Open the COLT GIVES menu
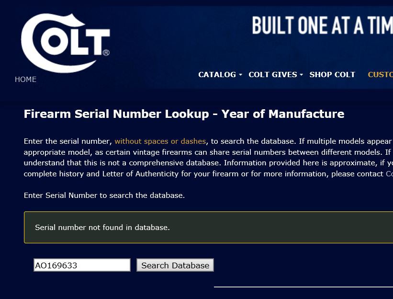The height and width of the screenshot is (299, 393). click(x=273, y=75)
